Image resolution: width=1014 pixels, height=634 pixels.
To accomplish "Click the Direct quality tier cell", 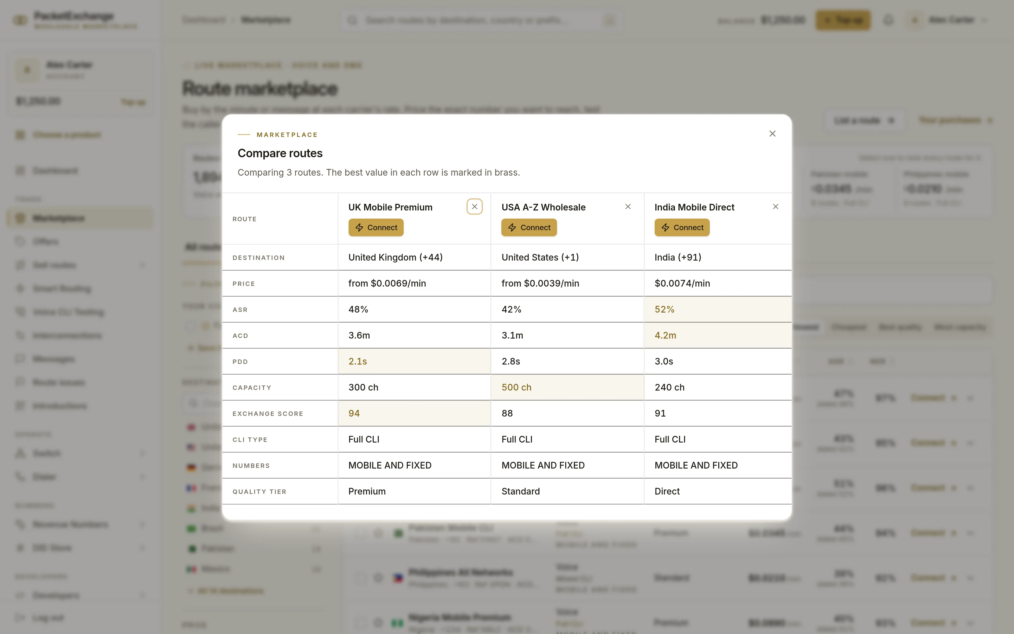I will [718, 491].
